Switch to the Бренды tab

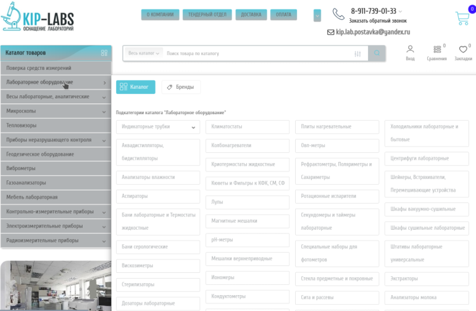180,87
